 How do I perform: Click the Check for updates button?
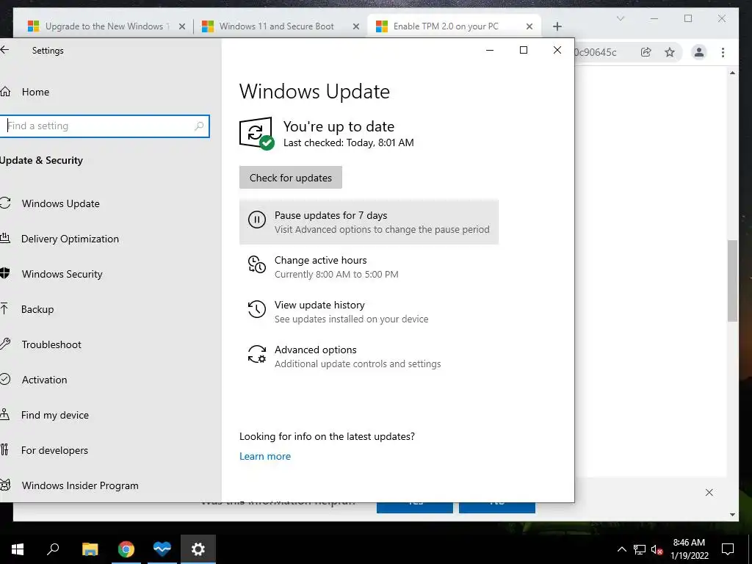[x=291, y=178]
